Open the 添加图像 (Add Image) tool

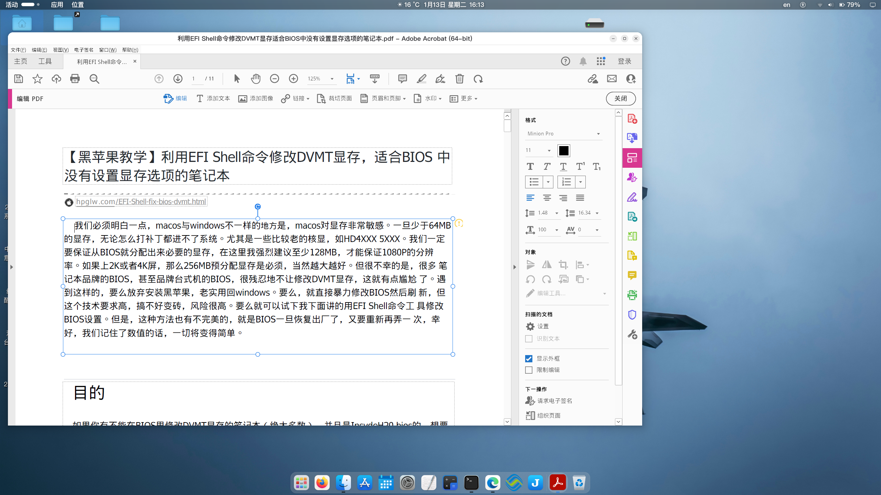255,98
